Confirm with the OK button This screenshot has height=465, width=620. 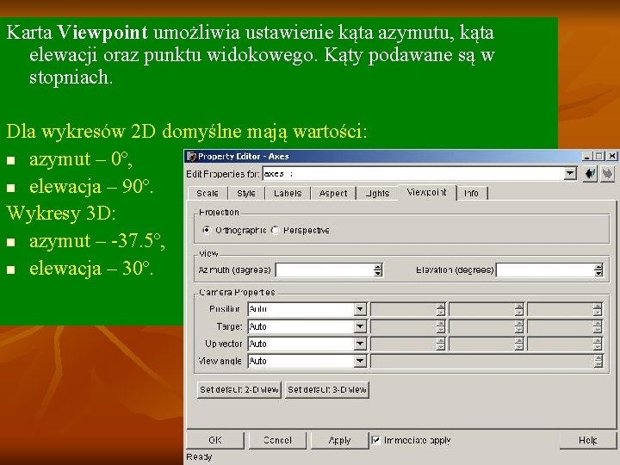click(215, 441)
